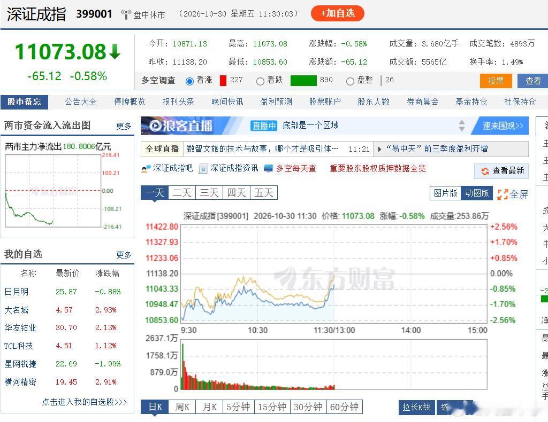Click the 多空每天查 icon
This screenshot has height=422, width=548.
(269, 168)
